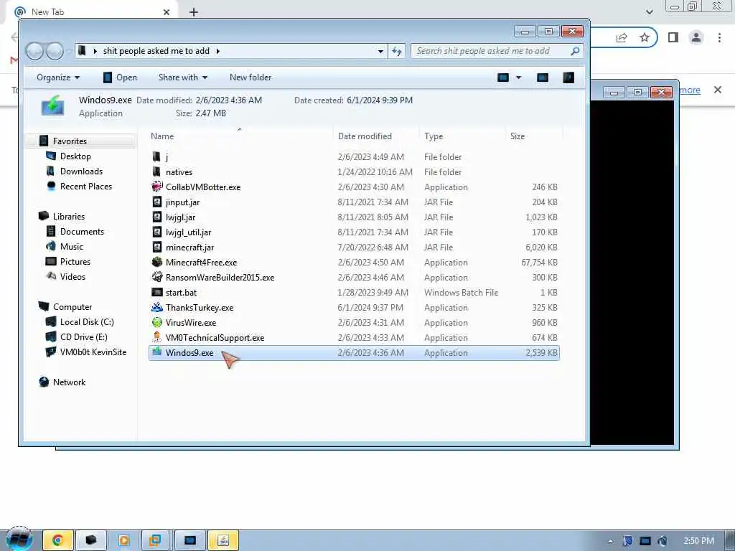Open CD Drive (E:)
The width and height of the screenshot is (735, 551).
[x=83, y=337]
